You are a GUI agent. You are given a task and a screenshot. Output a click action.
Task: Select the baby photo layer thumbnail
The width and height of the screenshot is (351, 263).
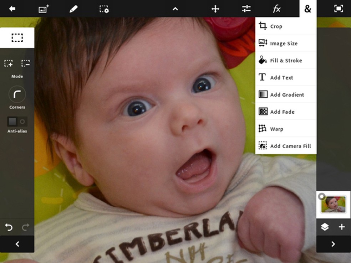pyautogui.click(x=334, y=205)
